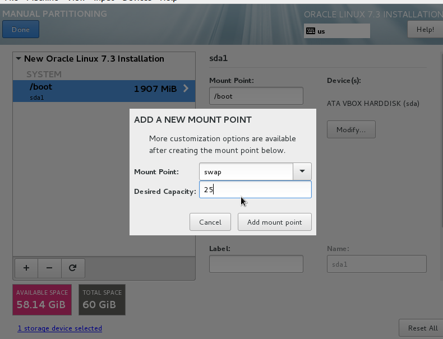Click the ATA VBOX HARDDISK (sda) text
The width and height of the screenshot is (443, 339).
click(373, 104)
